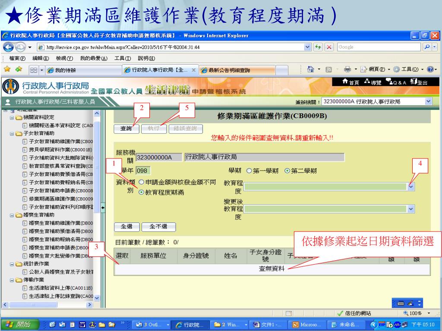The width and height of the screenshot is (442, 331).
Task: Open the 我的最愛(A) menu
Action: [94, 58]
